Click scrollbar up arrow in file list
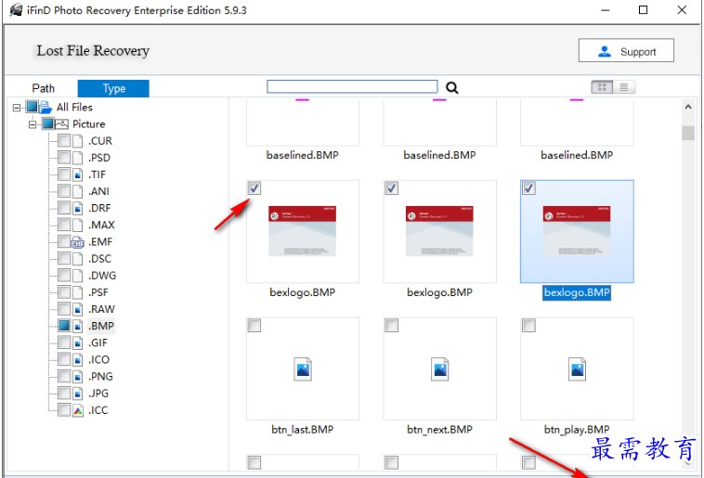Viewport: 704px width, 478px height. coord(688,107)
